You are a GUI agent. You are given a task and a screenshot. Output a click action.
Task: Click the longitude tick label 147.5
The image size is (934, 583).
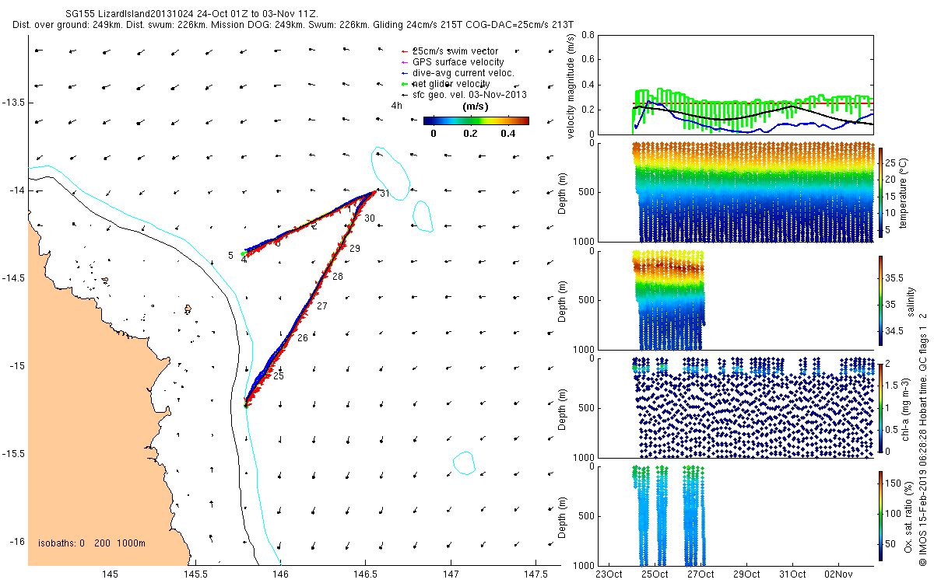click(x=535, y=574)
